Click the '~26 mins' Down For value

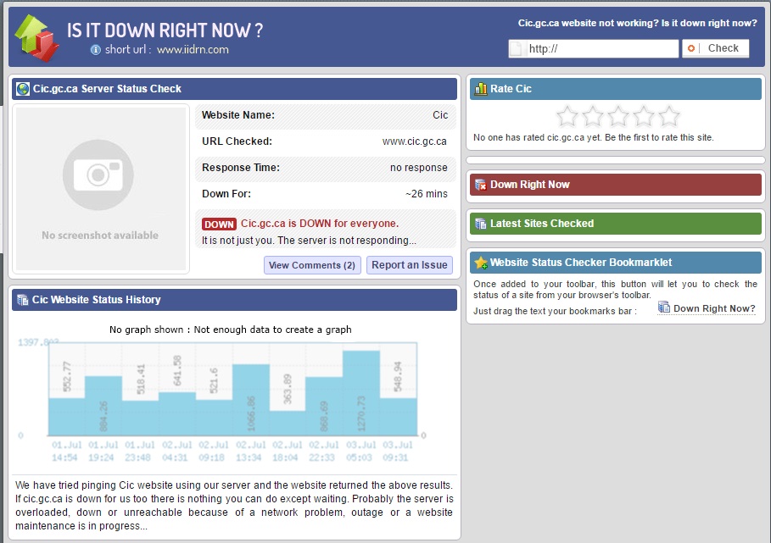coord(427,194)
